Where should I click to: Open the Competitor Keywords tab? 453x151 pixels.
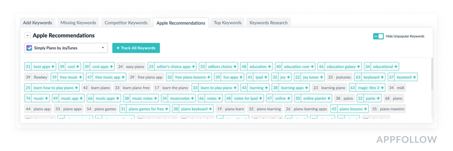pyautogui.click(x=126, y=23)
